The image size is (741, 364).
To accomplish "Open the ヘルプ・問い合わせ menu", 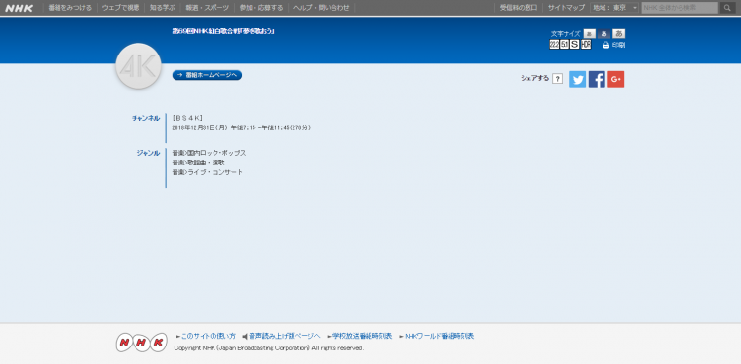I will click(322, 8).
